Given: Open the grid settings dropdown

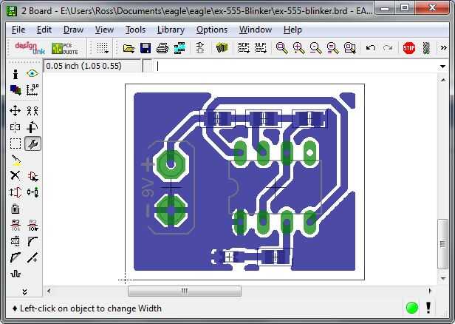Looking at the screenshot, I should coord(103,48).
